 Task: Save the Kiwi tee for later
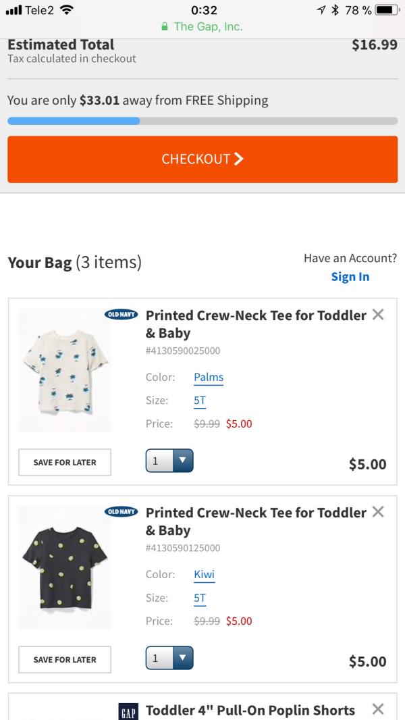[65, 659]
